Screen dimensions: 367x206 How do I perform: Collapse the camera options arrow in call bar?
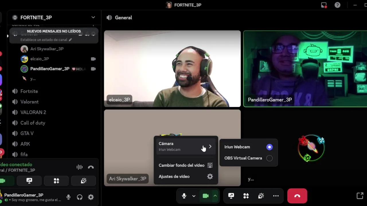(215, 196)
